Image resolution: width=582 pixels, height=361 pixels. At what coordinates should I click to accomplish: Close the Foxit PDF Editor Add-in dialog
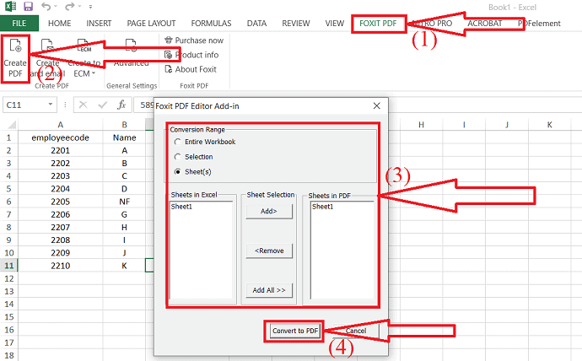377,106
